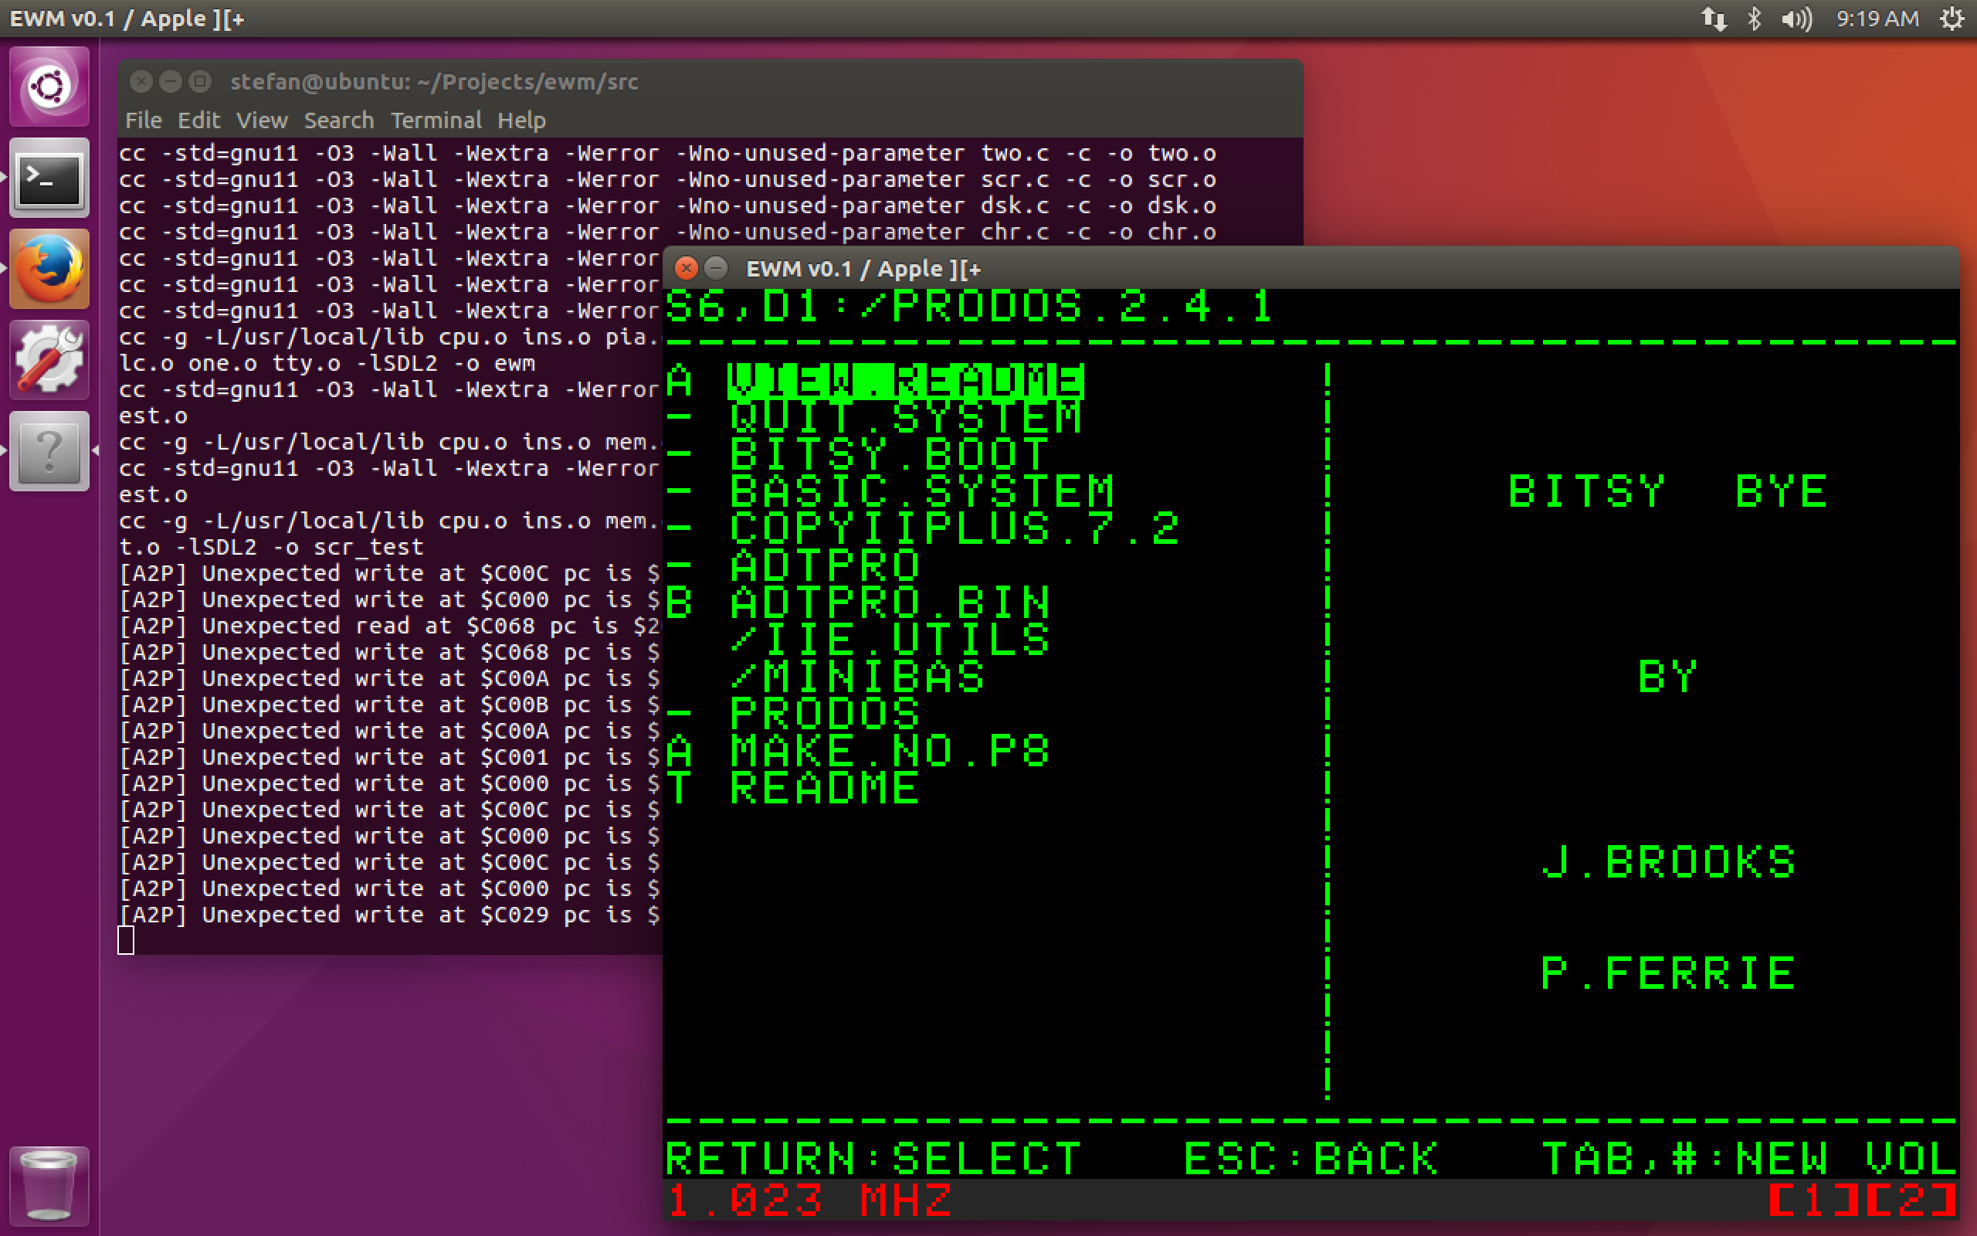1977x1236 pixels.
Task: Click the COPYIIPLUS.7.2 entry
Action: [955, 528]
